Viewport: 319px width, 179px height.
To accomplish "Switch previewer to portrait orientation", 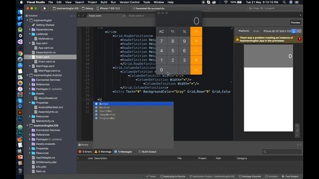I will click(x=294, y=31).
